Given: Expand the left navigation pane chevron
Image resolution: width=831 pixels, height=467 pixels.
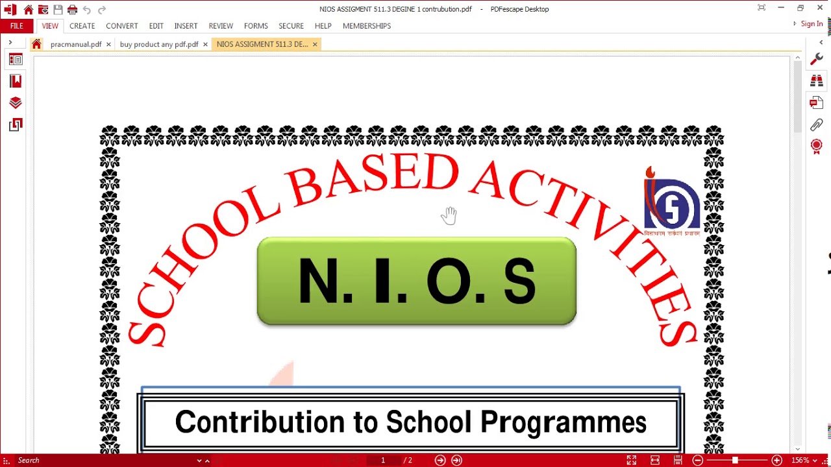Looking at the screenshot, I should (x=10, y=43).
